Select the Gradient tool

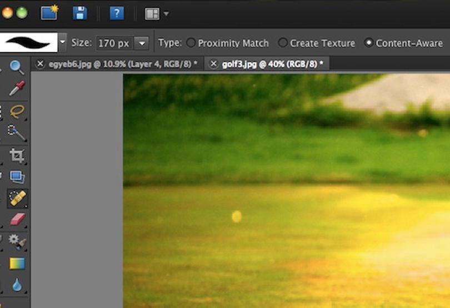click(17, 264)
